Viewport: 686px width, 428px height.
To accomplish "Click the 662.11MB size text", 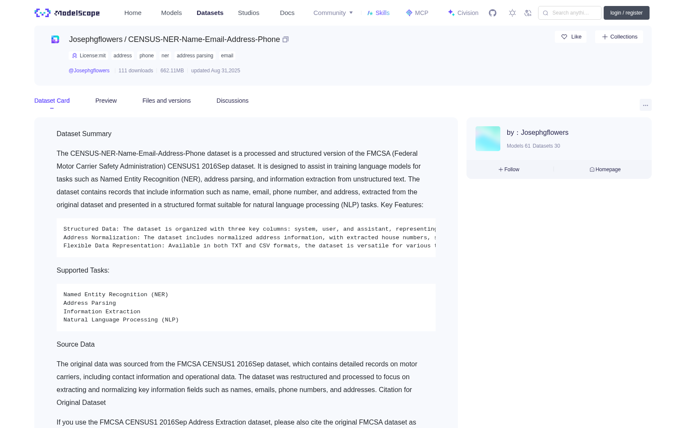I will click(x=172, y=71).
